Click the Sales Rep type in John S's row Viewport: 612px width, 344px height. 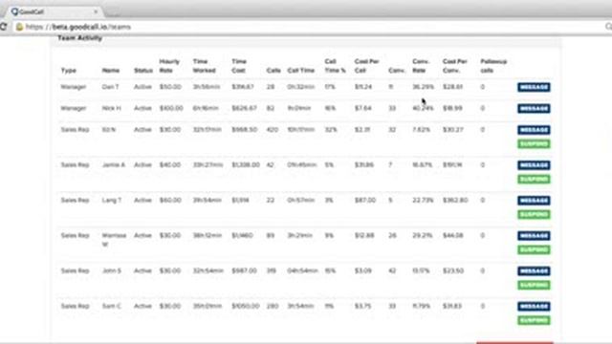(75, 270)
